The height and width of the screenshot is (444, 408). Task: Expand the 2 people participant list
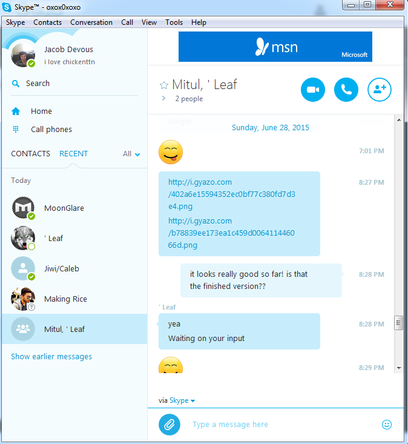point(163,98)
